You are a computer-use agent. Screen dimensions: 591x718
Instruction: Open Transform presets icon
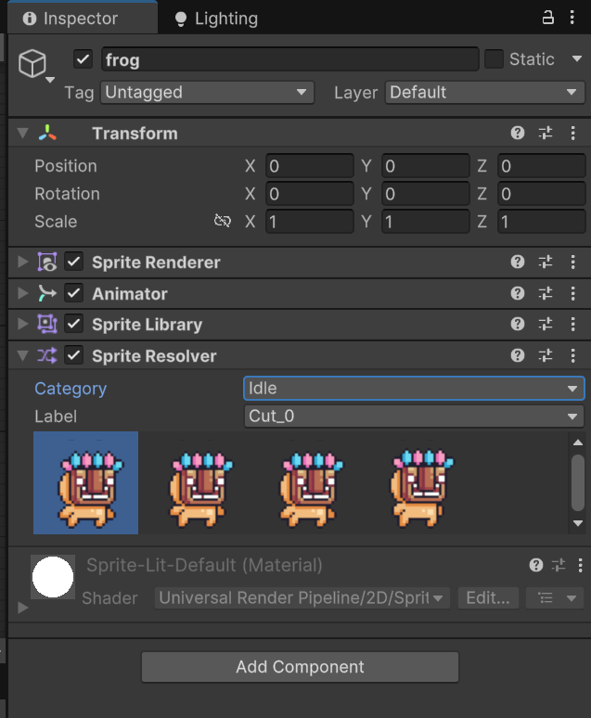coord(546,133)
